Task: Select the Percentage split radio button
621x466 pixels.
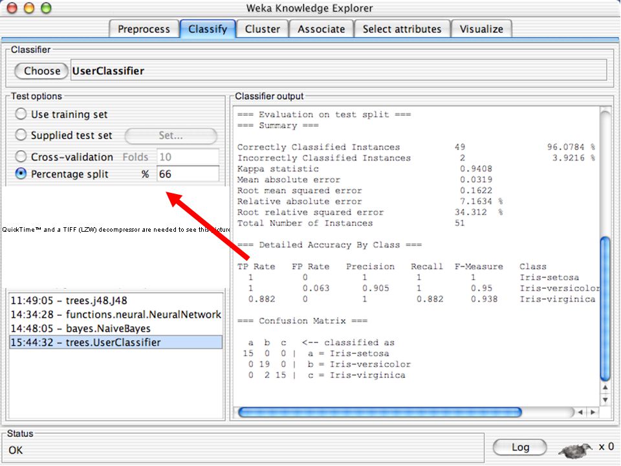Action: [x=21, y=173]
